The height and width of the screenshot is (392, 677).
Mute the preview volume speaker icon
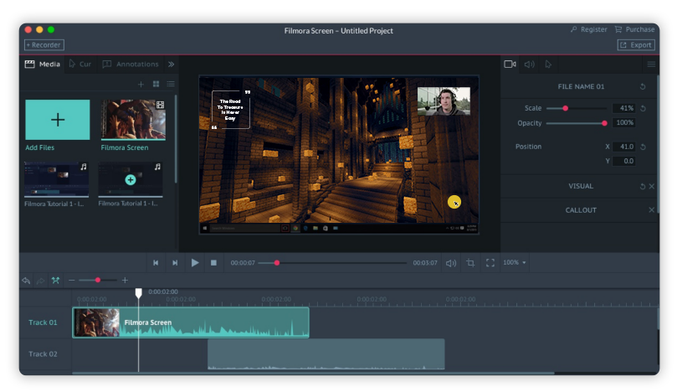(451, 263)
